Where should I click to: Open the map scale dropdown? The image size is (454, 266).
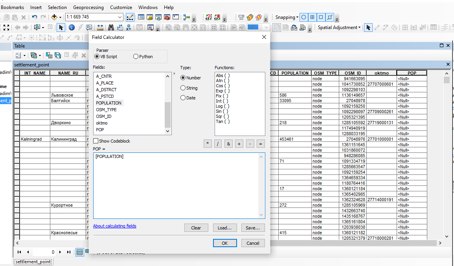(x=120, y=17)
